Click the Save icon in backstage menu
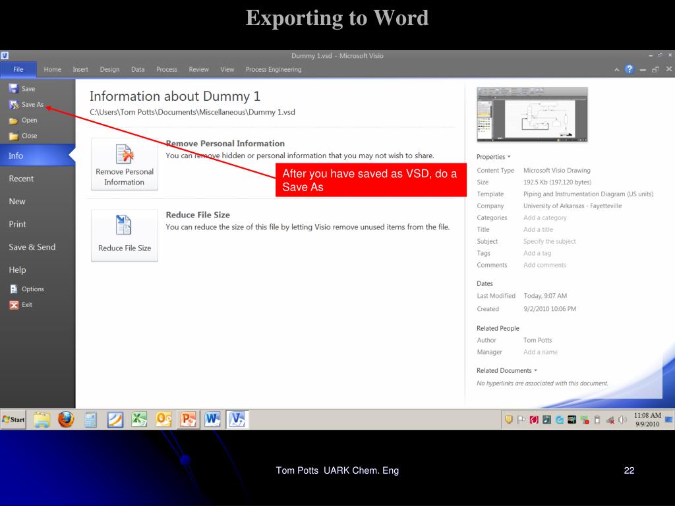675x506 pixels. (13, 89)
